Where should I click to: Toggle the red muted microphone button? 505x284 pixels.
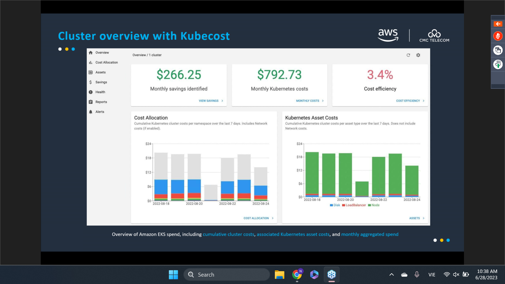click(x=498, y=36)
